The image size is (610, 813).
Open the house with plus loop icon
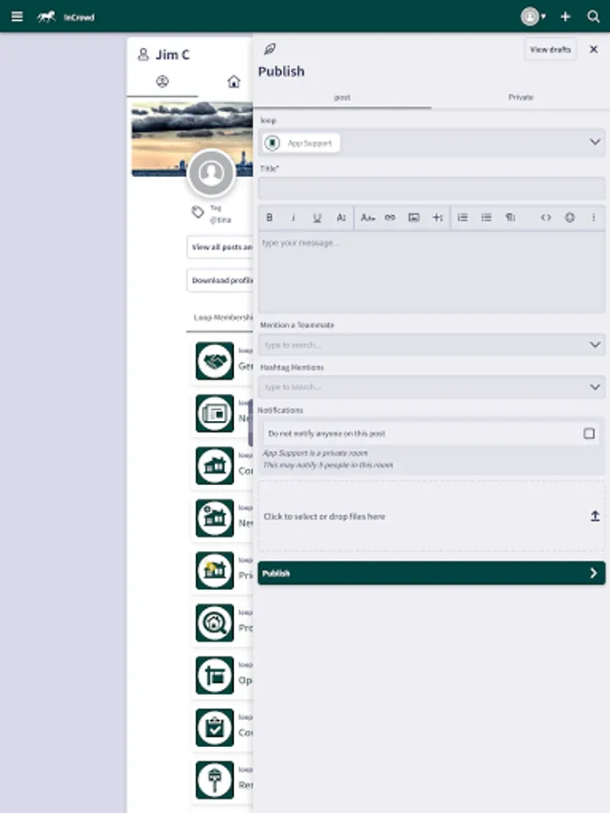pos(215,518)
